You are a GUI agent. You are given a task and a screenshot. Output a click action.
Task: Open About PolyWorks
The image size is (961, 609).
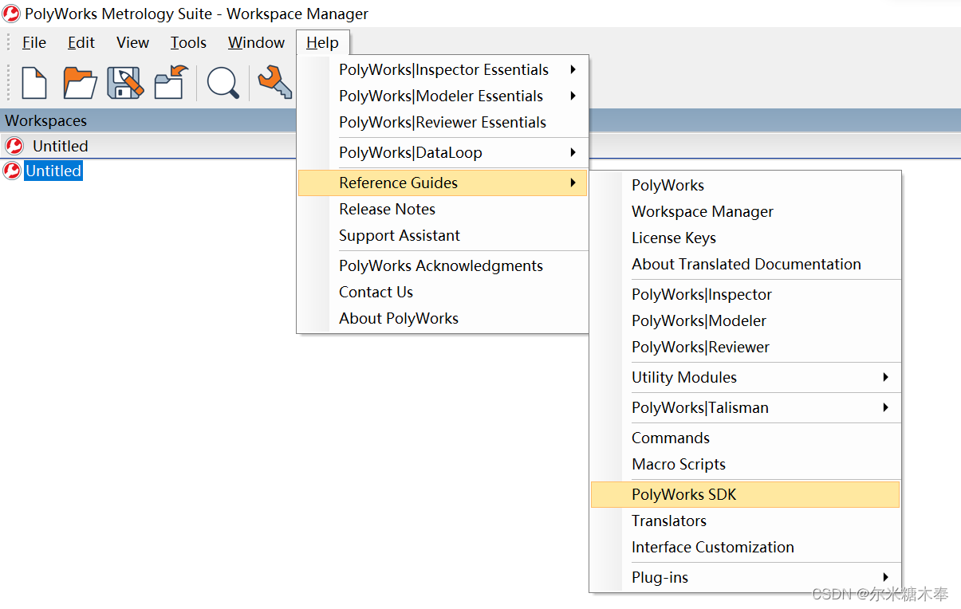click(443, 319)
